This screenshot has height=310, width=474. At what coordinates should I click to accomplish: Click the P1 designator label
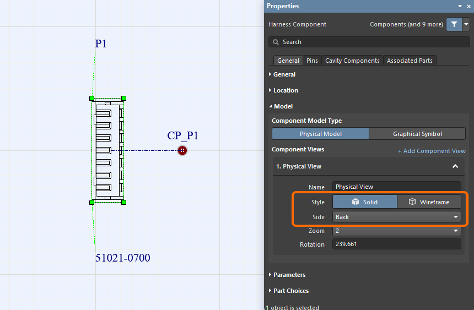pos(101,44)
